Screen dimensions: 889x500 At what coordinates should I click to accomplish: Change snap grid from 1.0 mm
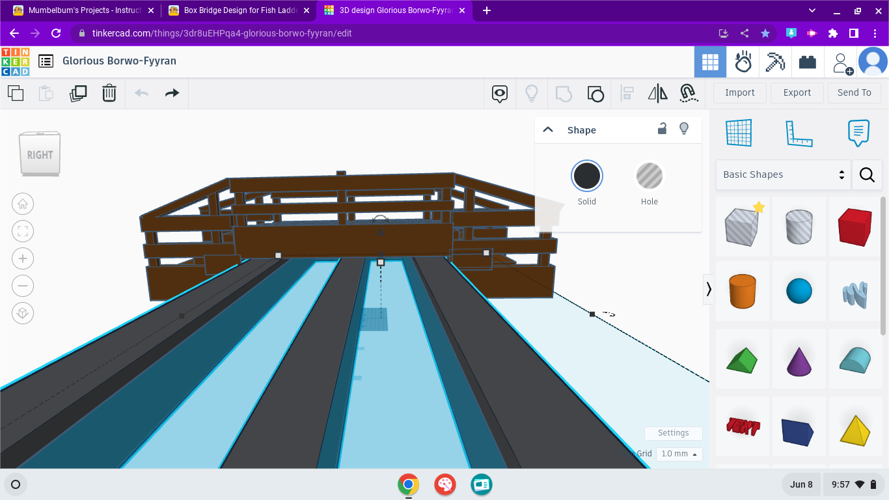679,454
